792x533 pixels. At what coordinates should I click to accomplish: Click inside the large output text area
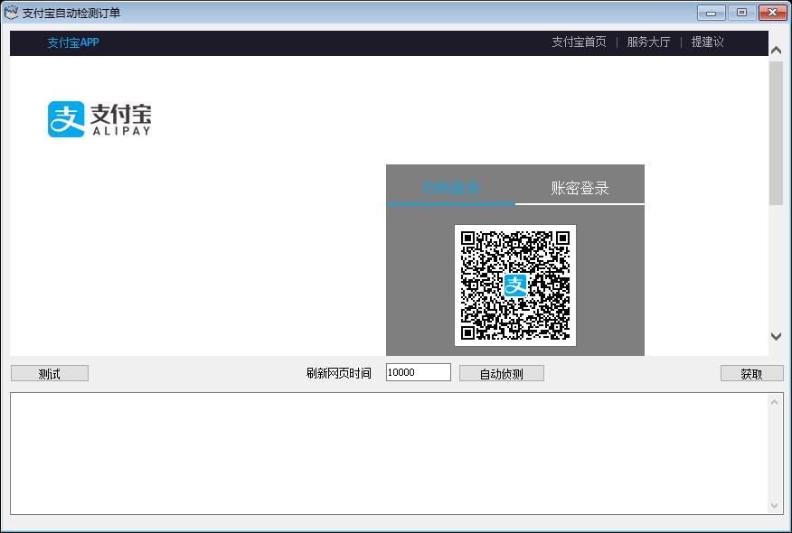pos(389,454)
